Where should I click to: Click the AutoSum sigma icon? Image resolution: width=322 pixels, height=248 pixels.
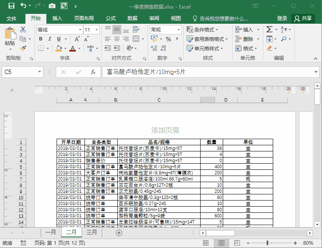click(x=269, y=29)
